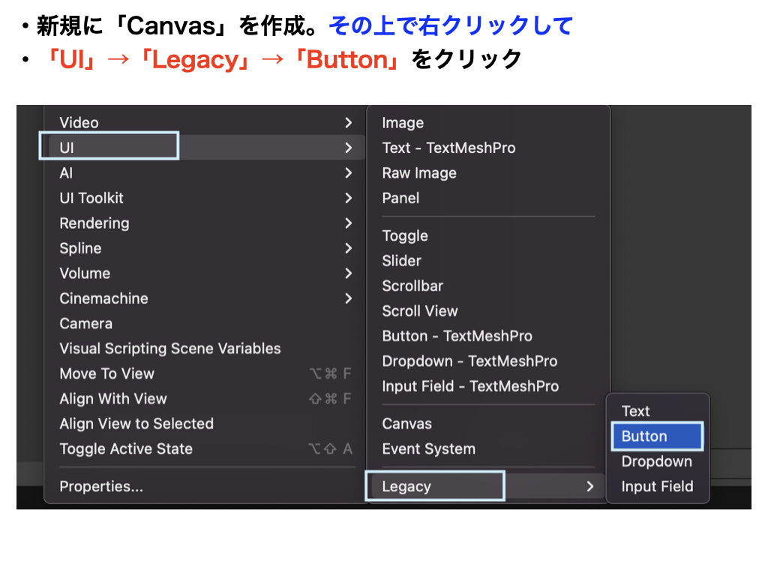Select Button - TextMeshPro option

coord(457,336)
